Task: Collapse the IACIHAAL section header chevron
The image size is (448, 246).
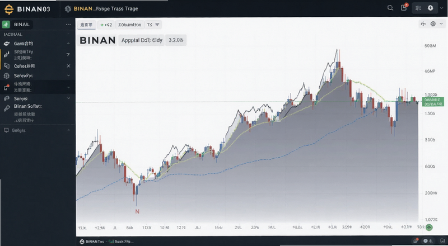Action: click(x=68, y=34)
